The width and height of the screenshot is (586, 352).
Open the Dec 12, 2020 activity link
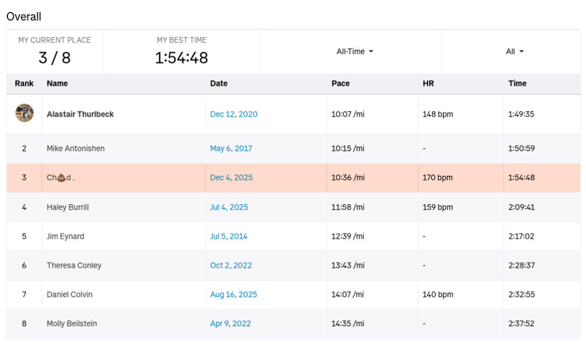(233, 114)
